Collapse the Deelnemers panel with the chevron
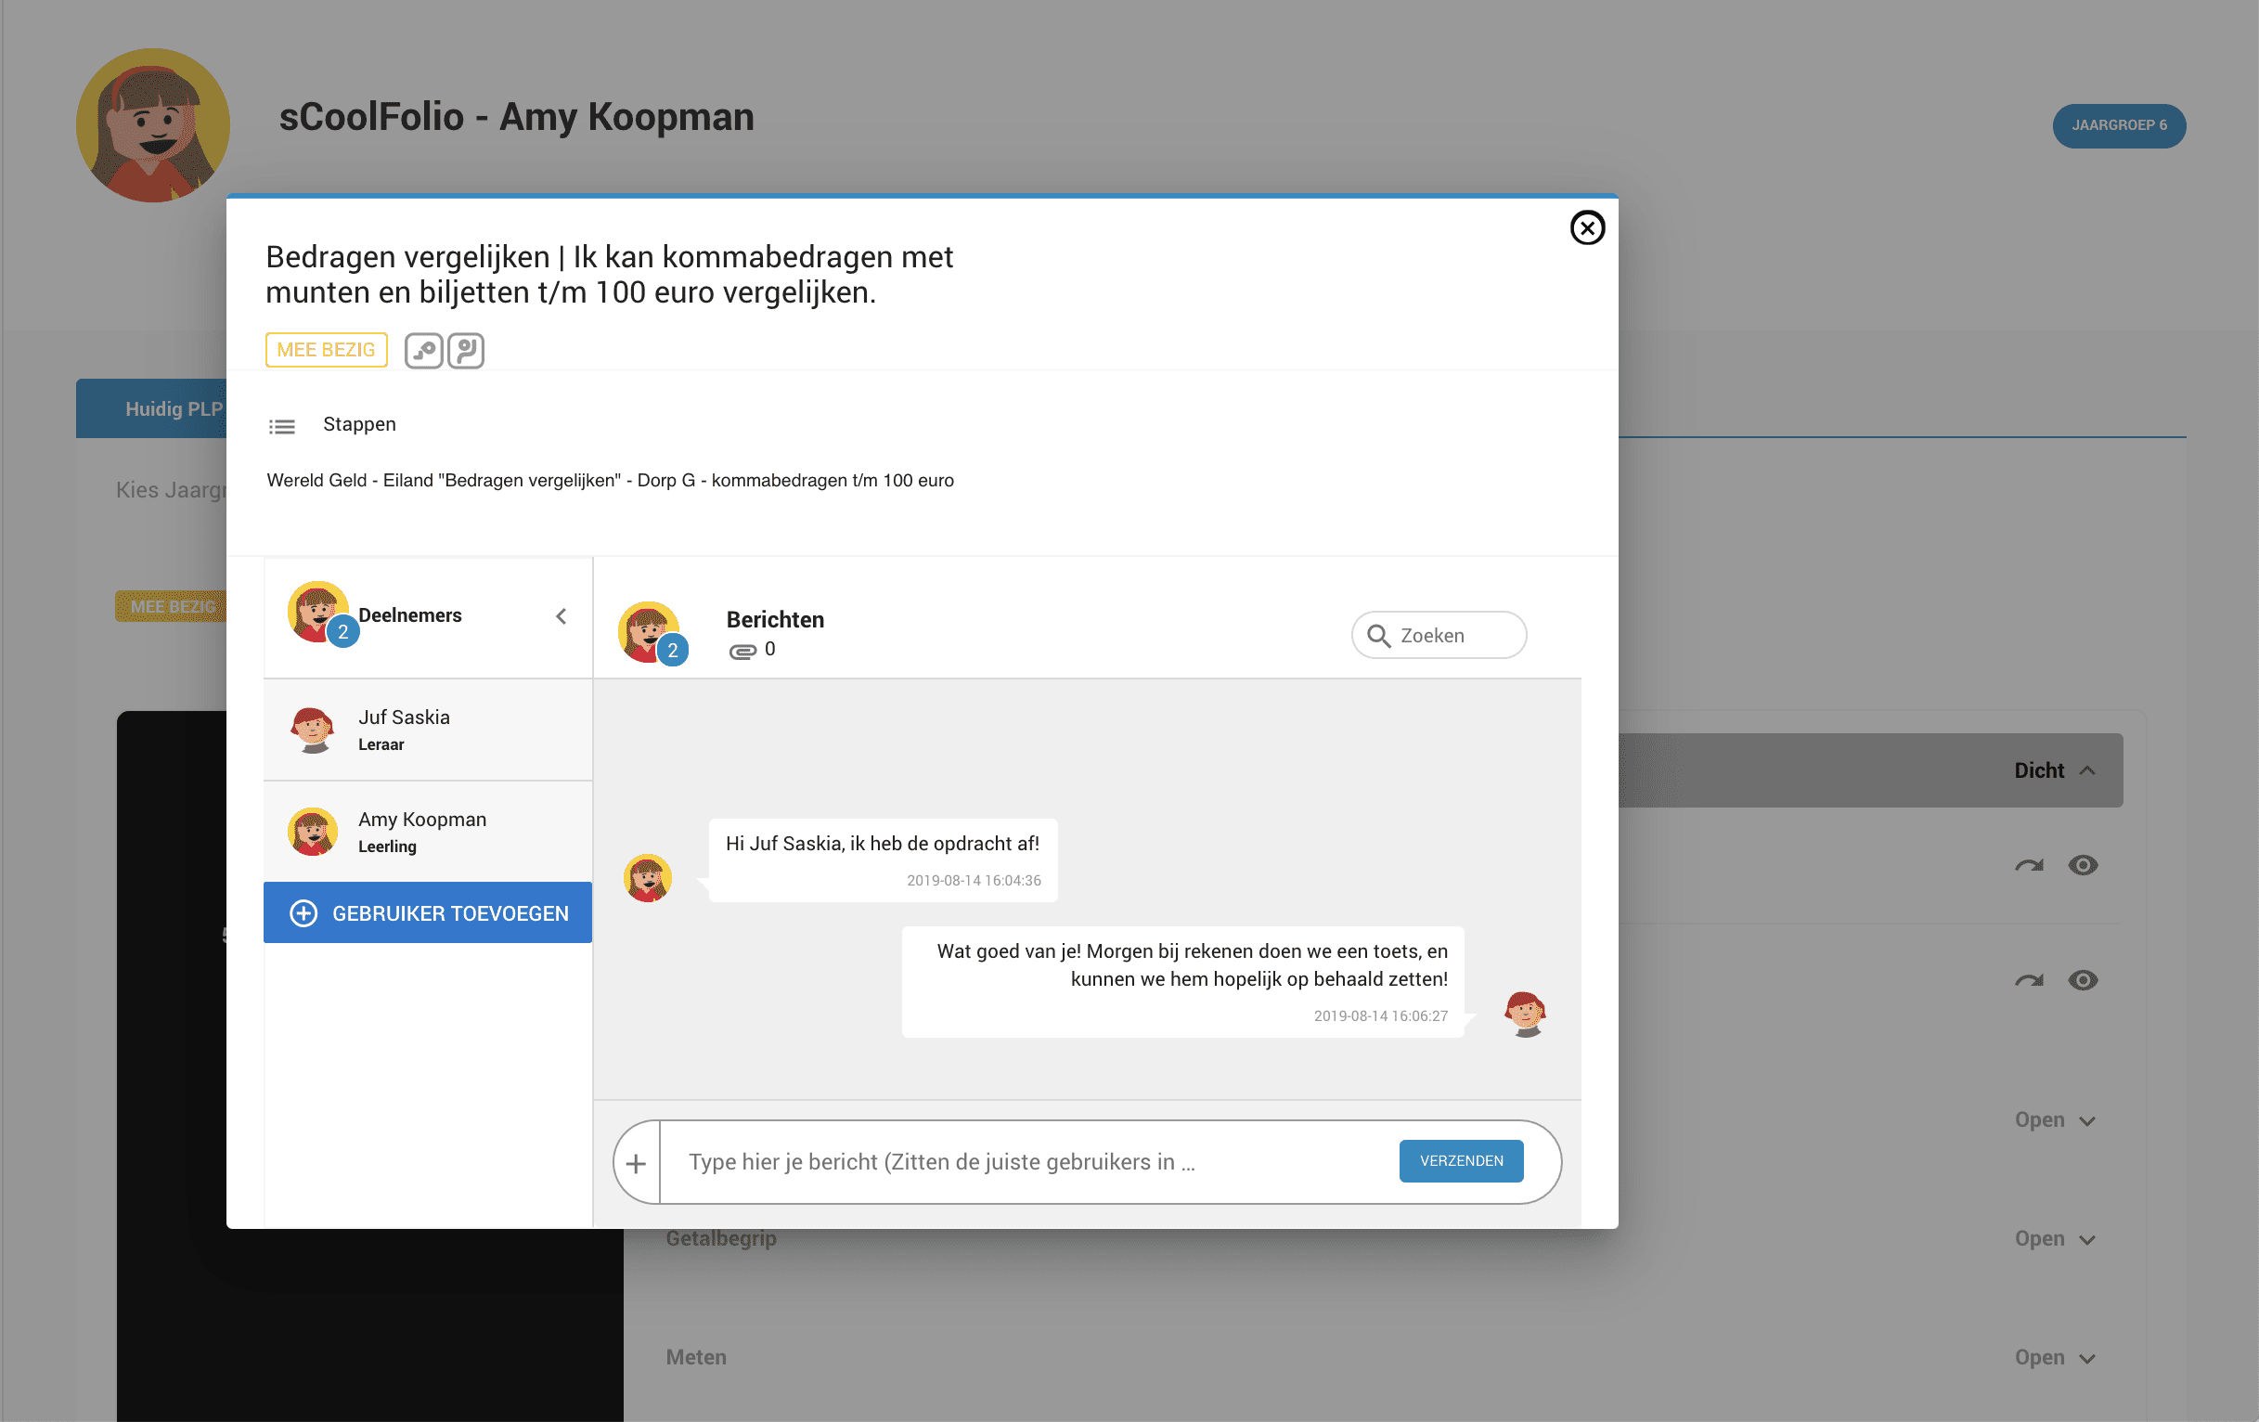The image size is (2259, 1422). (561, 616)
